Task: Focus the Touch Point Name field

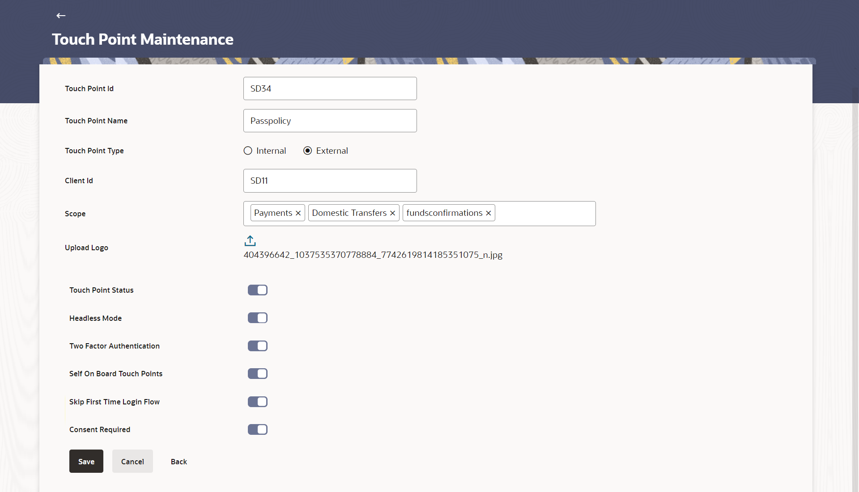Action: pyautogui.click(x=330, y=121)
